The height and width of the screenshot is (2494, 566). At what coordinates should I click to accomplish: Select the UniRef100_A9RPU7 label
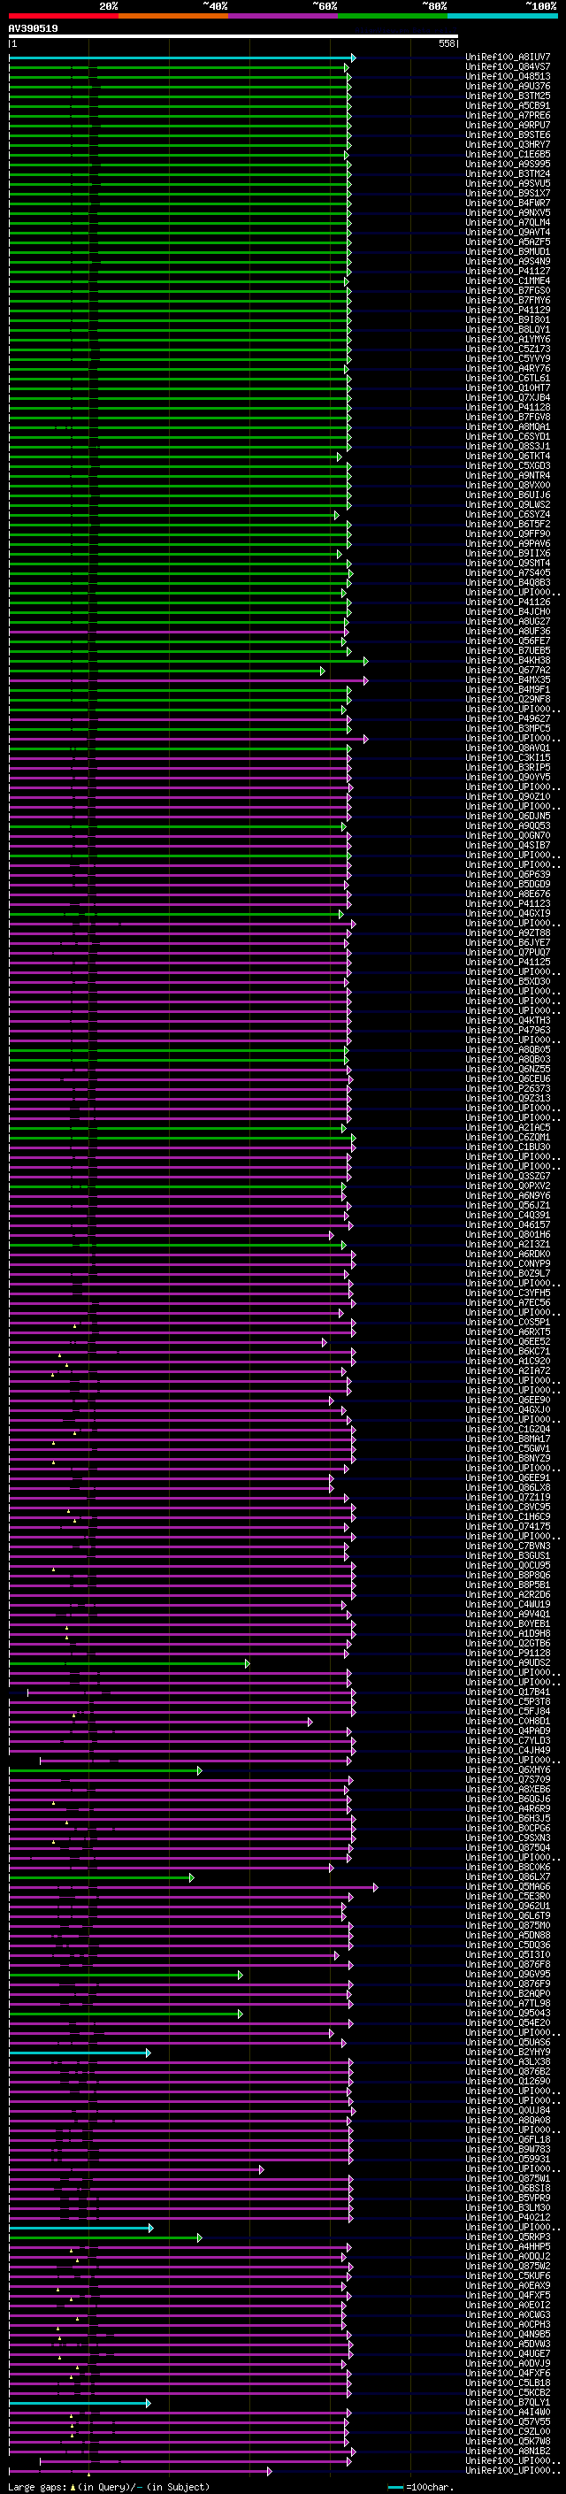(508, 125)
